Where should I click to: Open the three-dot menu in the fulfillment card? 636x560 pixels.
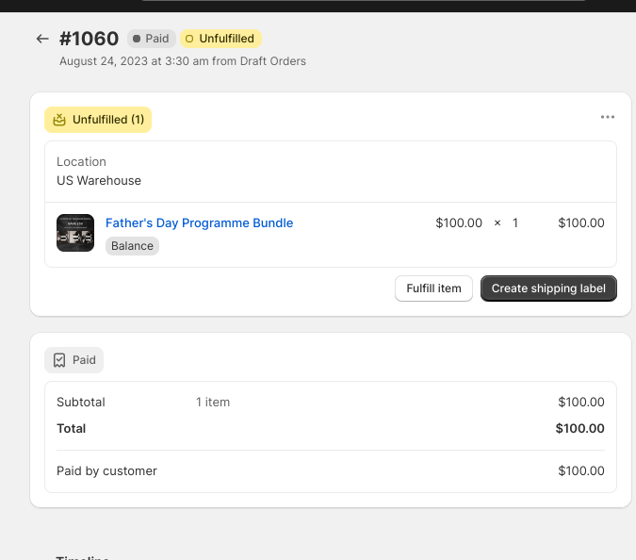[607, 117]
